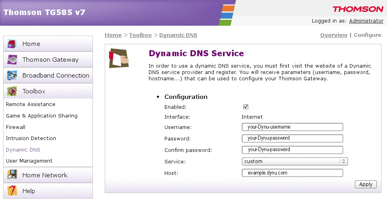Image resolution: width=387 pixels, height=199 pixels.
Task: Open Thomson Gateway menu item
Action: pyautogui.click(x=48, y=60)
